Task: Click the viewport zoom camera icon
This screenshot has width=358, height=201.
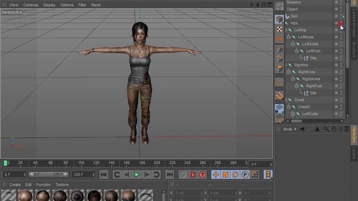Action: 257,4
